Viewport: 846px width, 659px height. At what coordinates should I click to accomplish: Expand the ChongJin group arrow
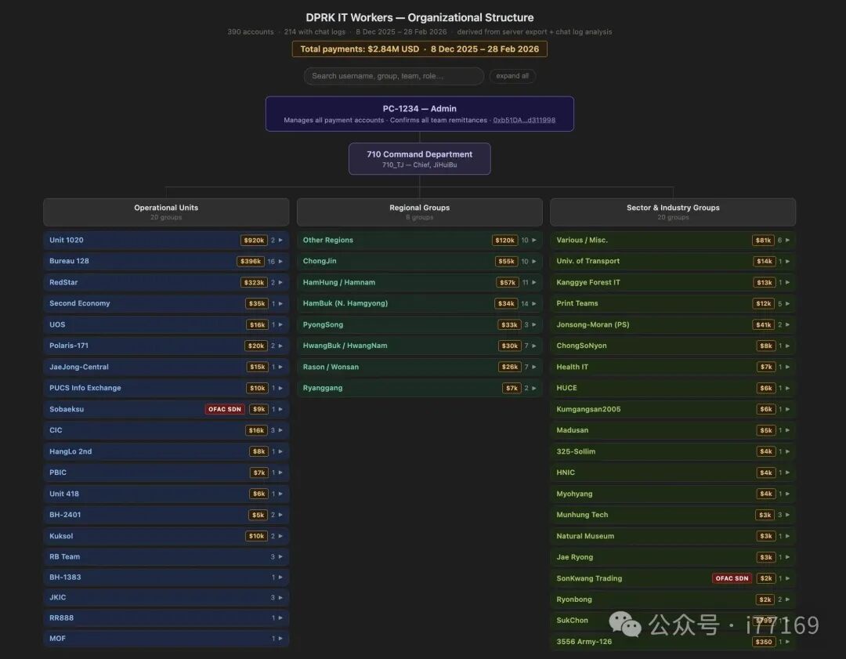tap(534, 261)
